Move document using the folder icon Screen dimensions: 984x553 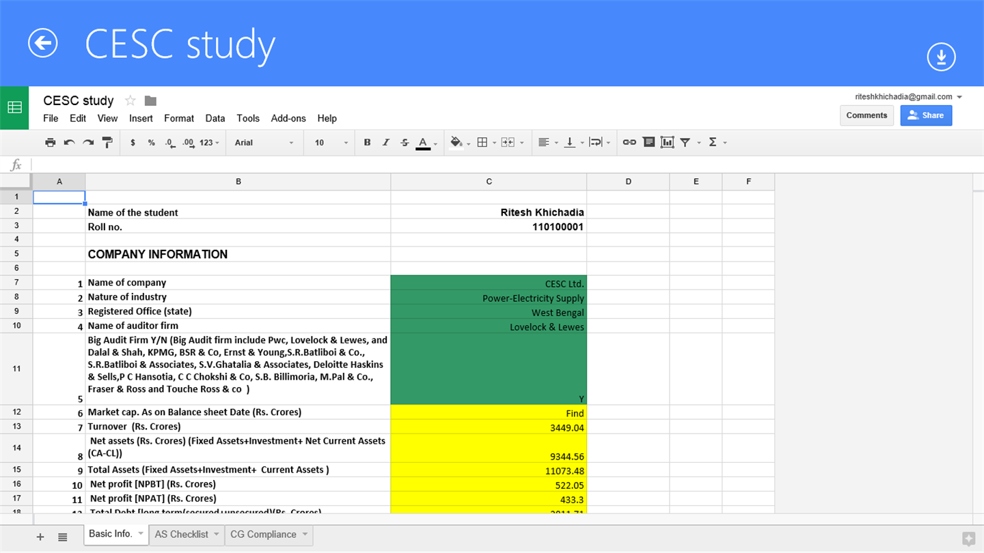coord(150,100)
